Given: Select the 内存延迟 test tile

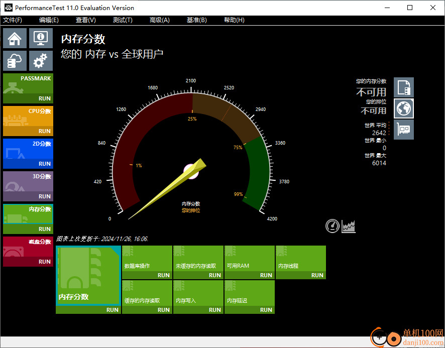Looking at the screenshot, I should [x=250, y=293].
